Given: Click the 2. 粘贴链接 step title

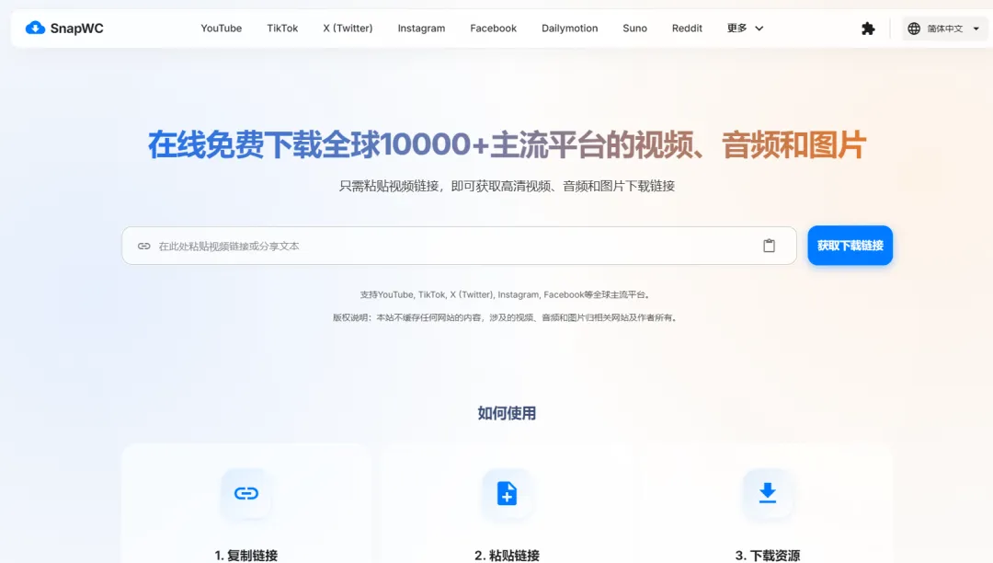Looking at the screenshot, I should coord(507,556).
